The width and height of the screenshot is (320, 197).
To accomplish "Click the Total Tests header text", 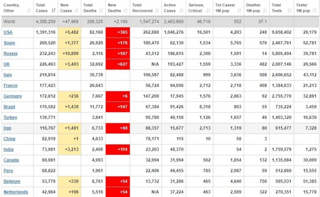I will [276, 8].
